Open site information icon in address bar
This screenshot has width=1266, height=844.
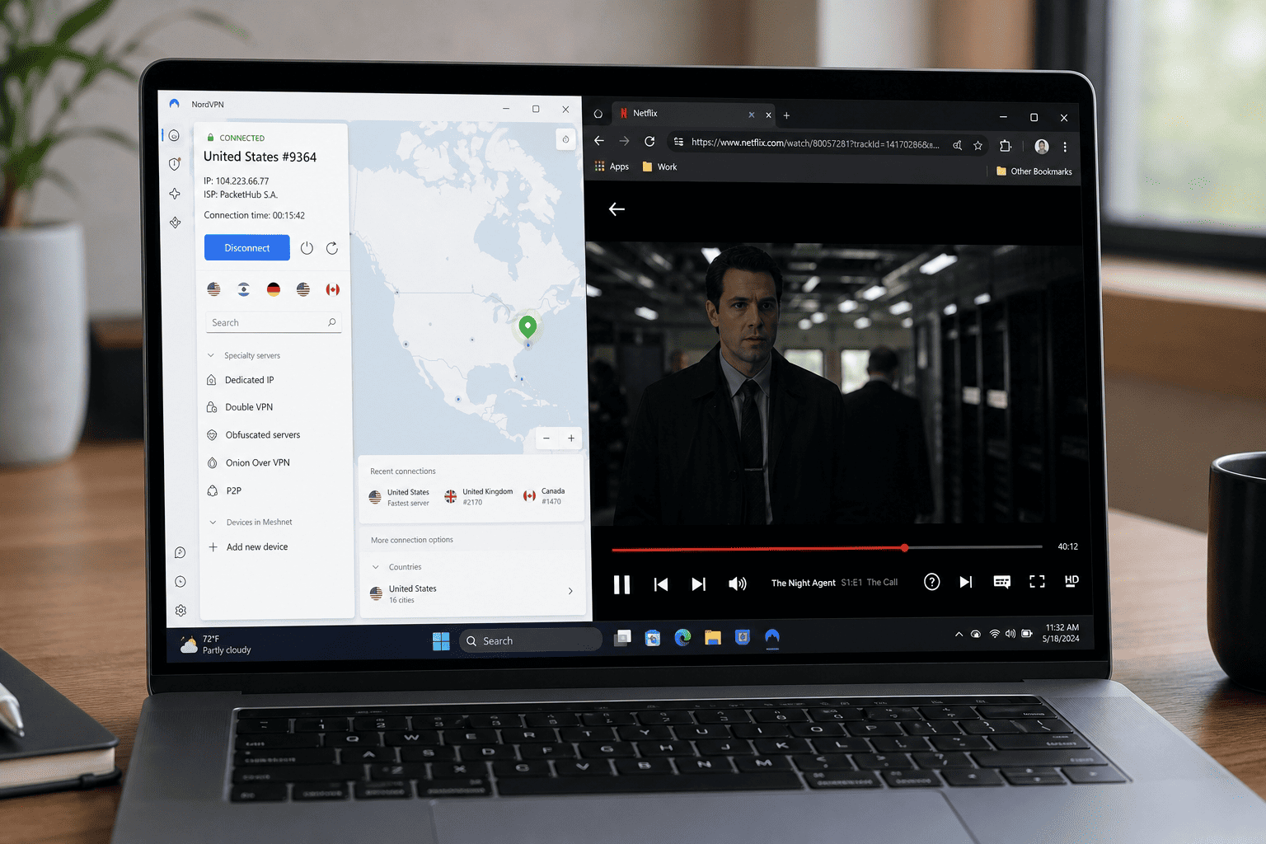[678, 142]
